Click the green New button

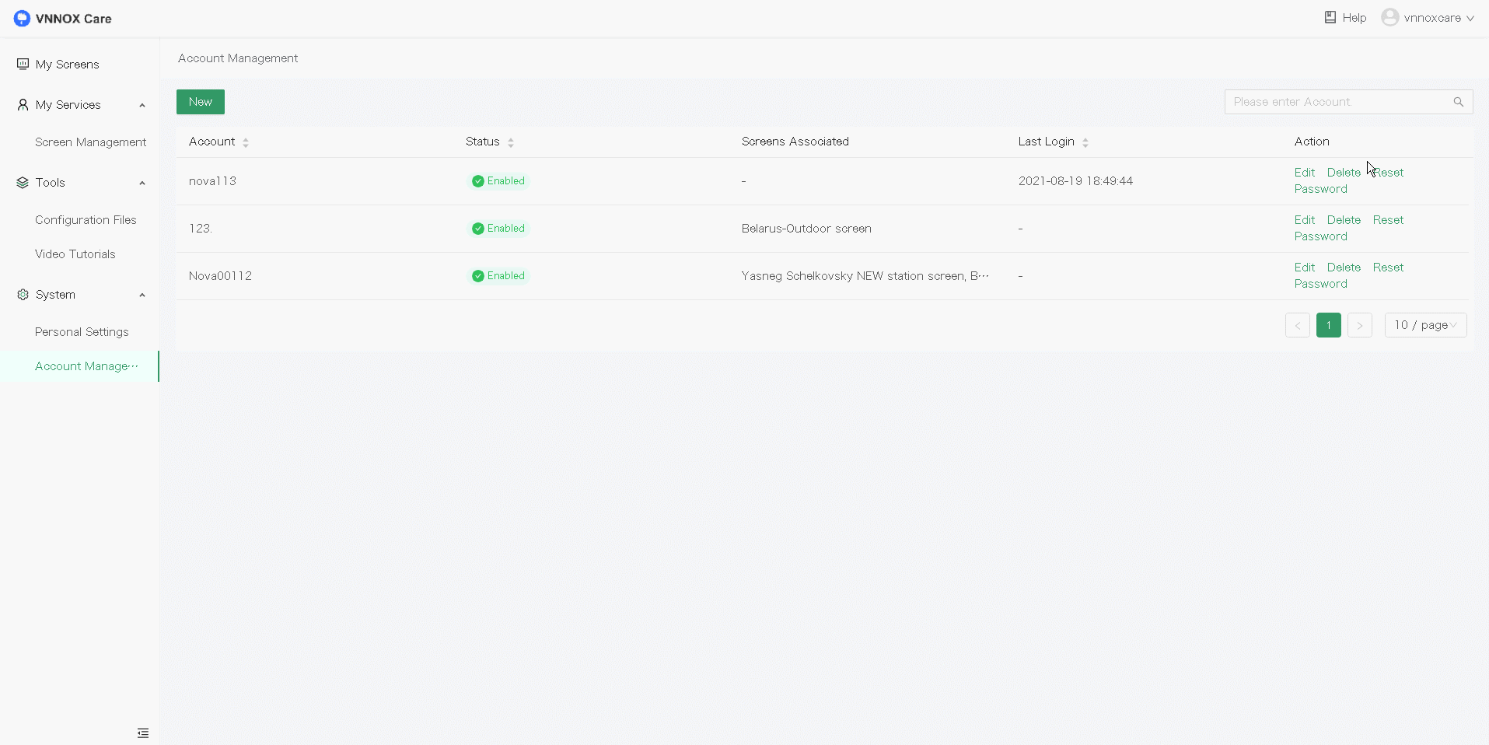pyautogui.click(x=200, y=102)
